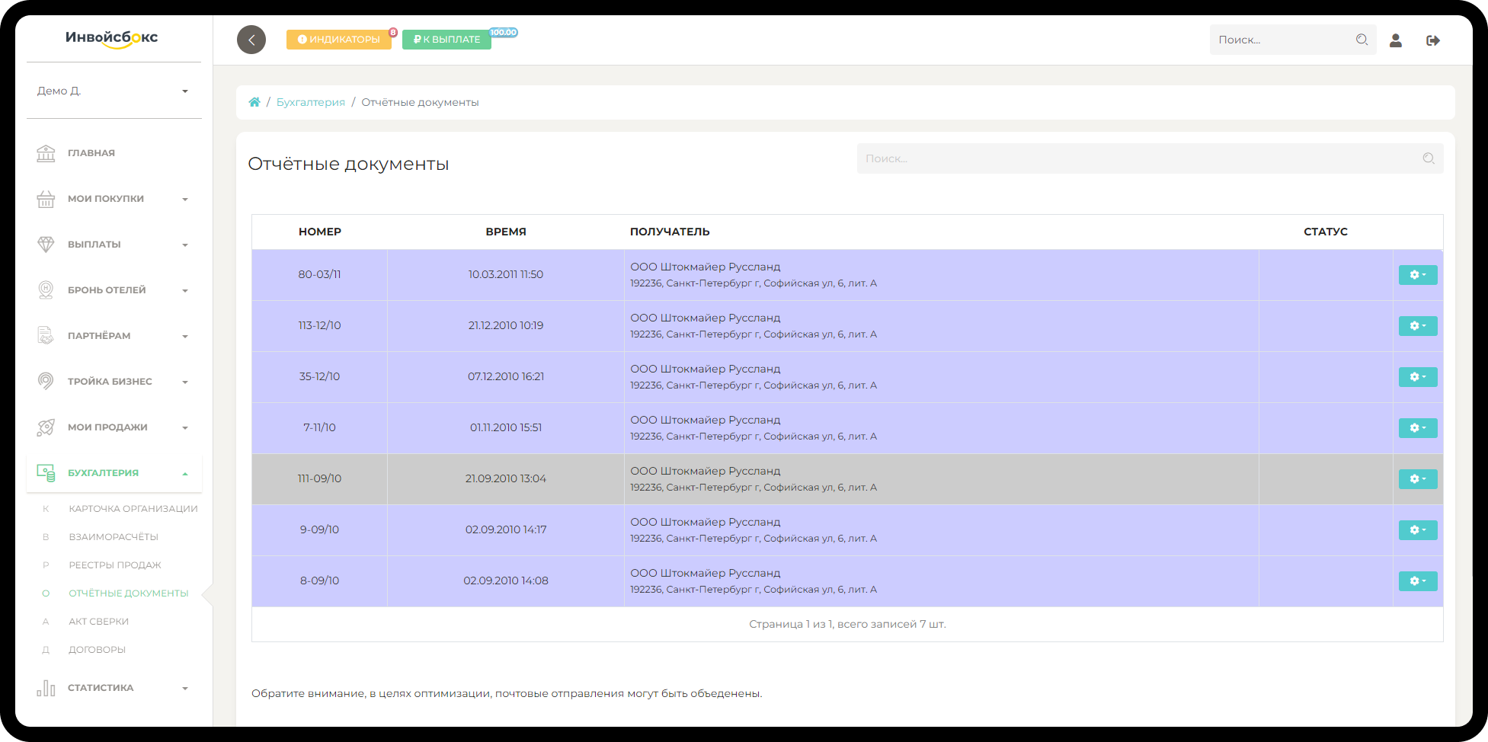This screenshot has height=742, width=1488.
Task: Open the Демо Д. account dropdown
Action: (x=114, y=91)
